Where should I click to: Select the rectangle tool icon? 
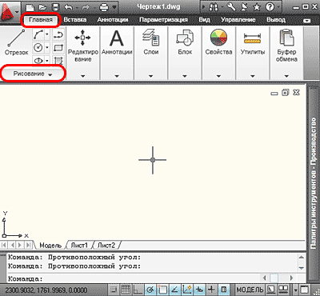point(58,48)
